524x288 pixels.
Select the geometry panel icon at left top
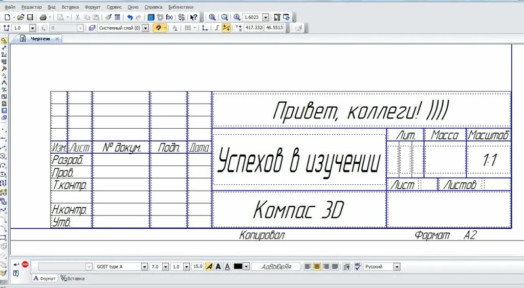4,41
